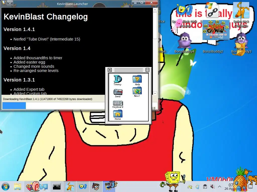Viewport: 257px width, 192px height.
Task: Open the command prompt taskbar icon
Action: (x=56, y=186)
